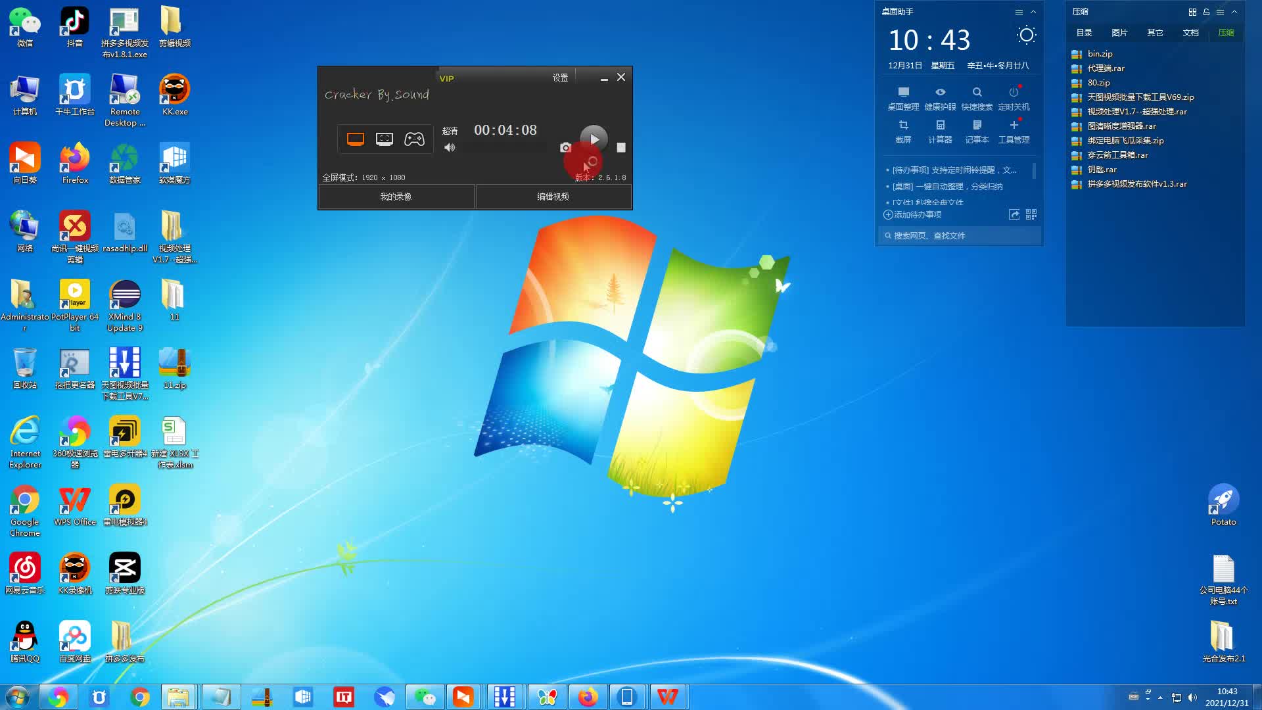Click the tray volume speaker icon
The height and width of the screenshot is (710, 1262).
1192,698
